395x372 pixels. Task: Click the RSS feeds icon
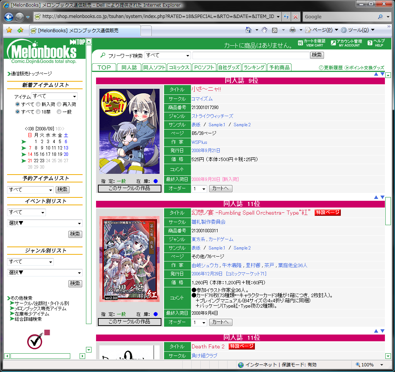275,30
